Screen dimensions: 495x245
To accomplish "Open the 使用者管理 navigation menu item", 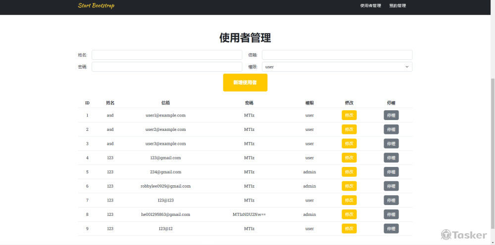I will tap(370, 6).
